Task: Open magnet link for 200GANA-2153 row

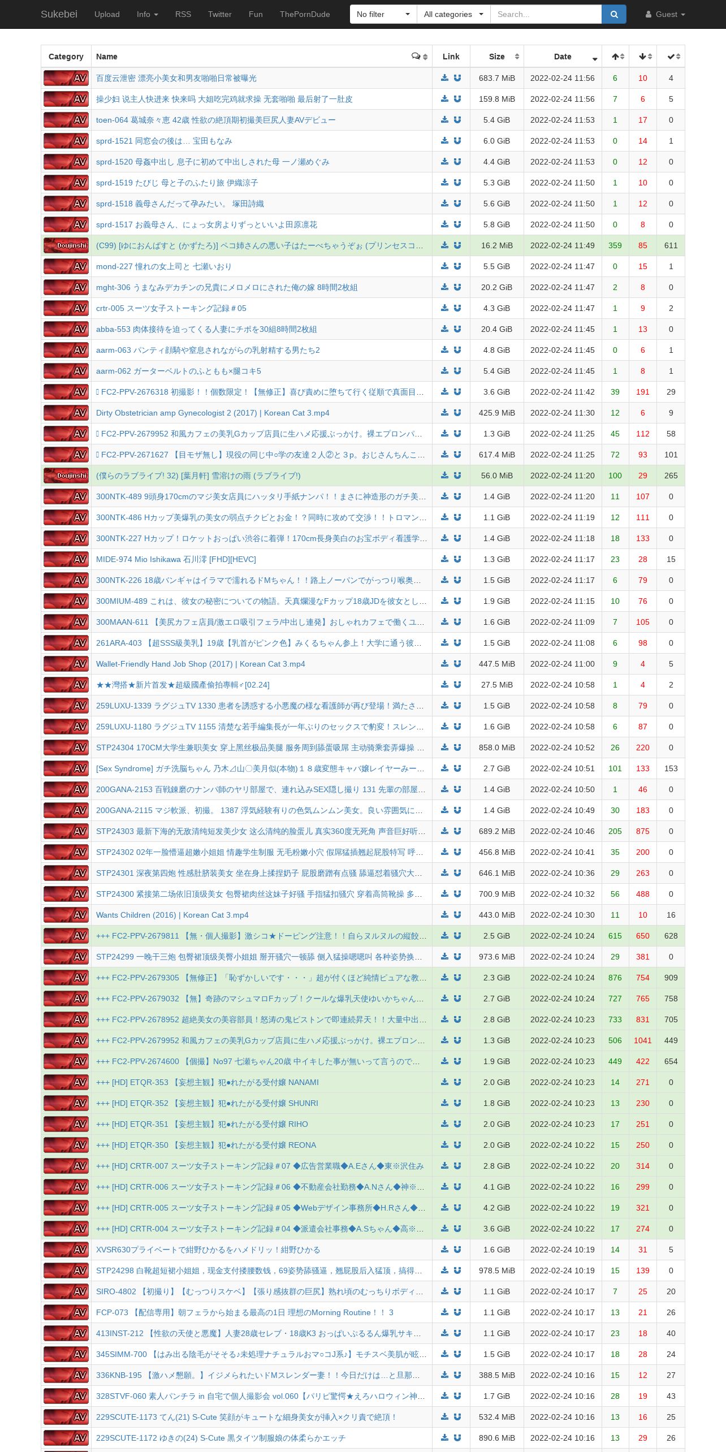Action: [x=457, y=789]
